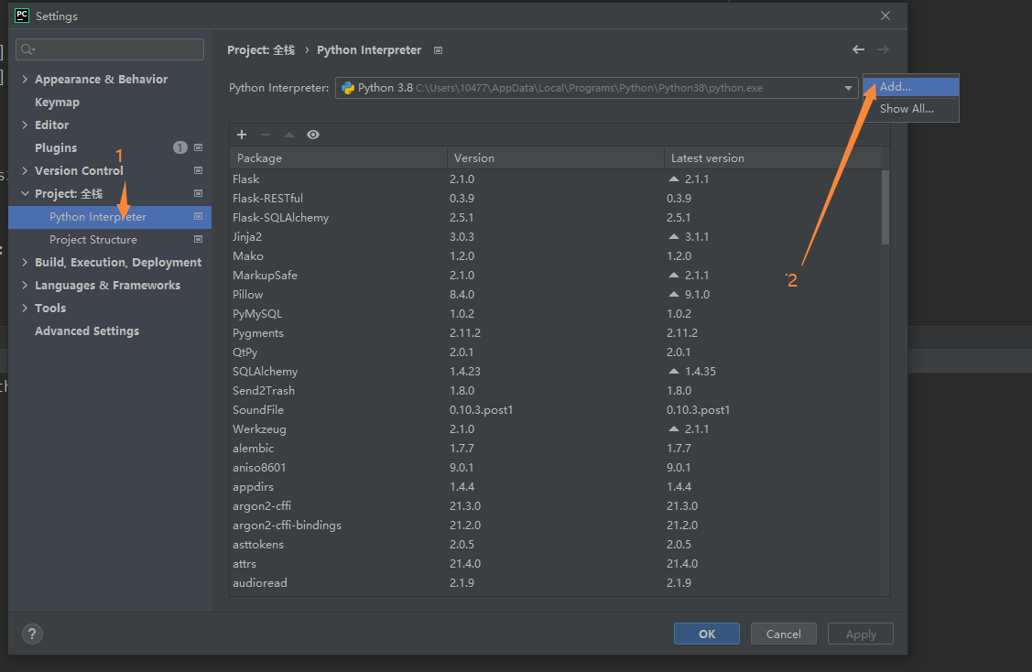The height and width of the screenshot is (672, 1032).
Task: Expand Version Control section
Action: (25, 170)
